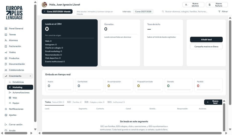Click the Colaboradores group icon
Image resolution: width=232 pixels, height=135 pixels.
6,70
